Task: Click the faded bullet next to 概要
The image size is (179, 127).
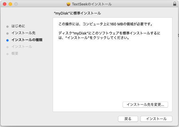Action: 7,54
